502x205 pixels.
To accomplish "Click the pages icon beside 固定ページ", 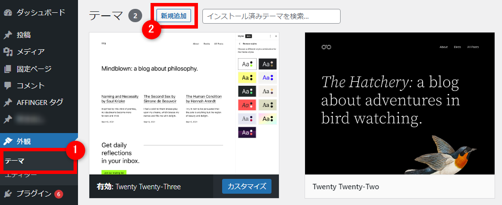I will click(x=8, y=69).
